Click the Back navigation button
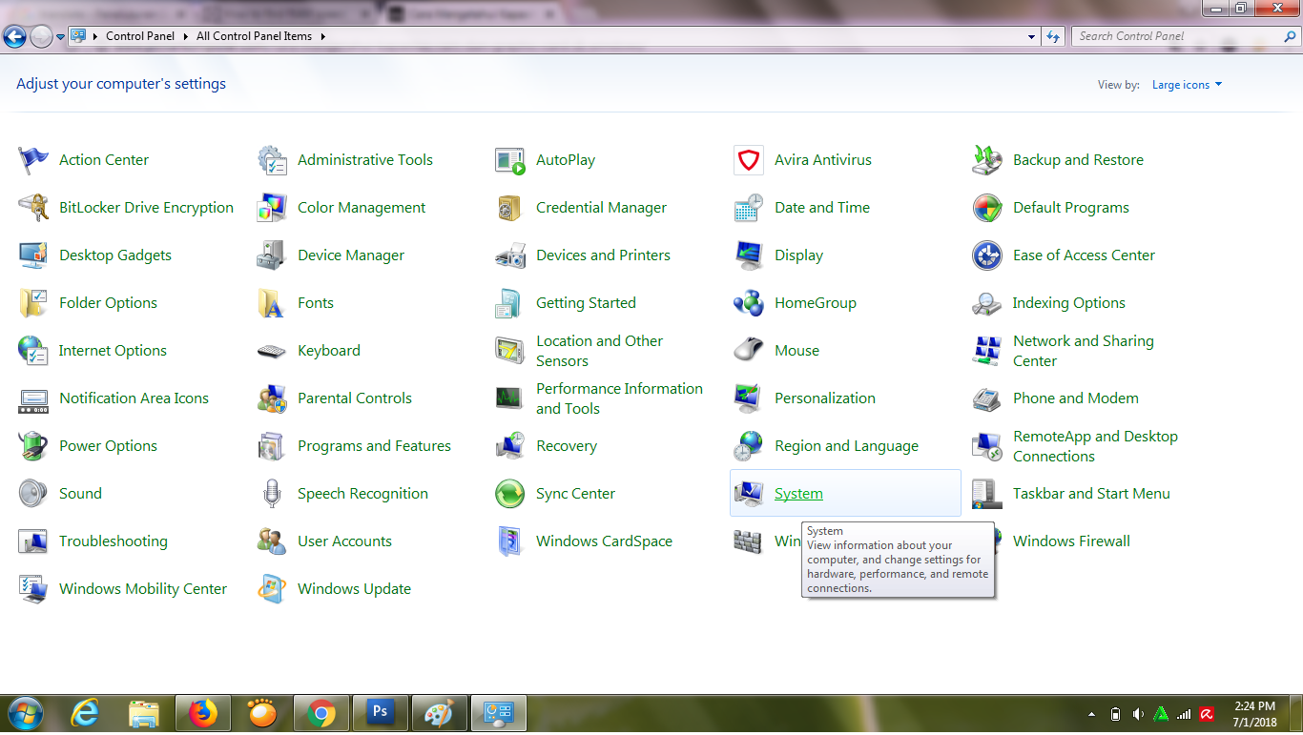This screenshot has width=1303, height=735. click(14, 37)
